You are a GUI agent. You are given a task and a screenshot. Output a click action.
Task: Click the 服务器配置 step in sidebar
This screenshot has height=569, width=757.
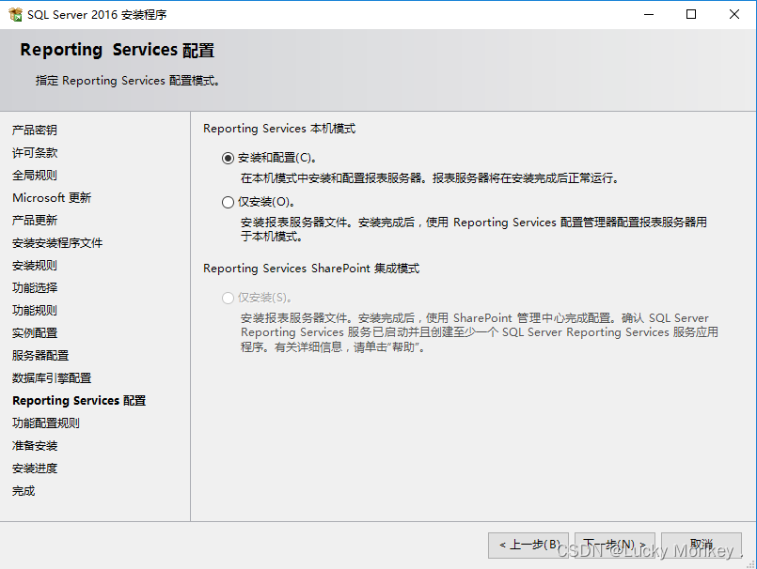40,355
